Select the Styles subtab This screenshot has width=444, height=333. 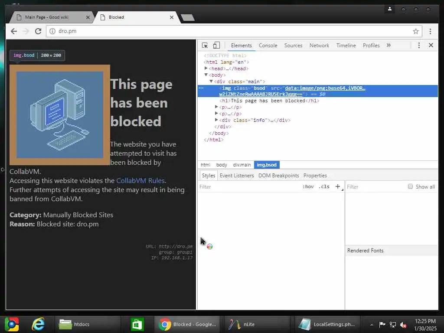tap(209, 176)
